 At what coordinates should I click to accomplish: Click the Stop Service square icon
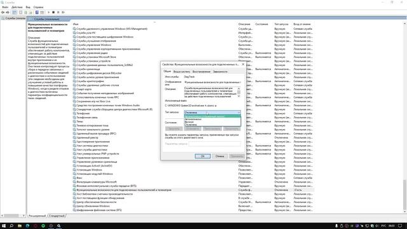[53, 12]
